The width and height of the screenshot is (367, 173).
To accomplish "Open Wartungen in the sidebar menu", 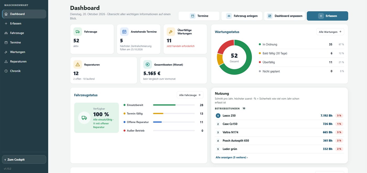I will click(24, 52).
